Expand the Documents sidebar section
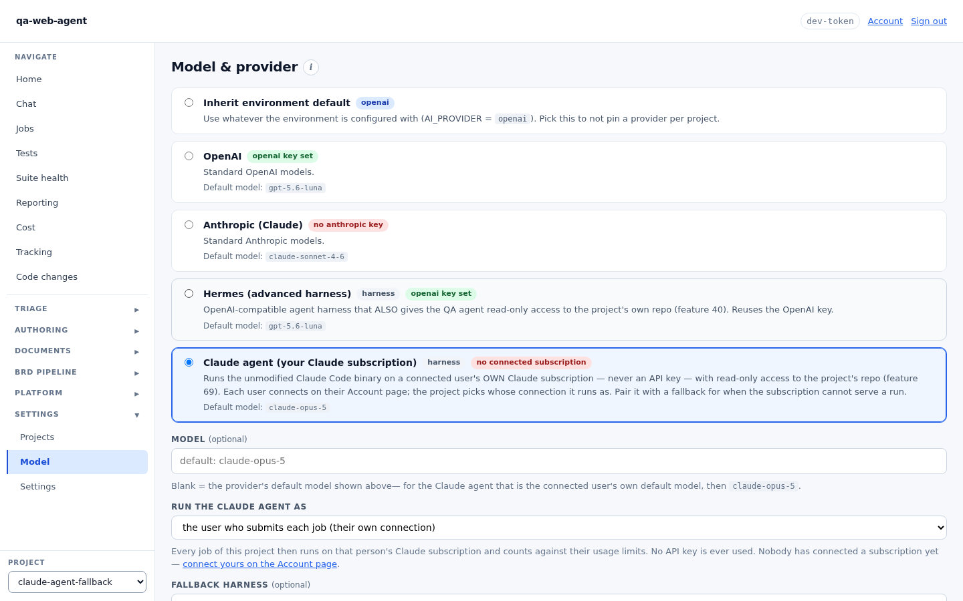The width and height of the screenshot is (963, 601). point(77,351)
